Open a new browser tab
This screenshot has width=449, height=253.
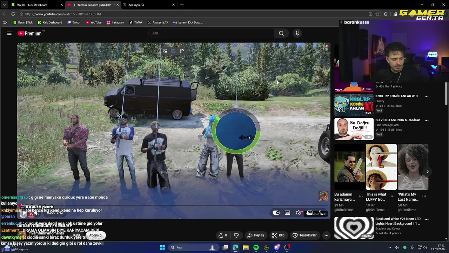coord(182,5)
